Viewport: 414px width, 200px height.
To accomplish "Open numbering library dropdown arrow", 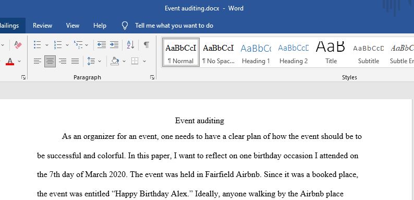I will click(x=67, y=45).
